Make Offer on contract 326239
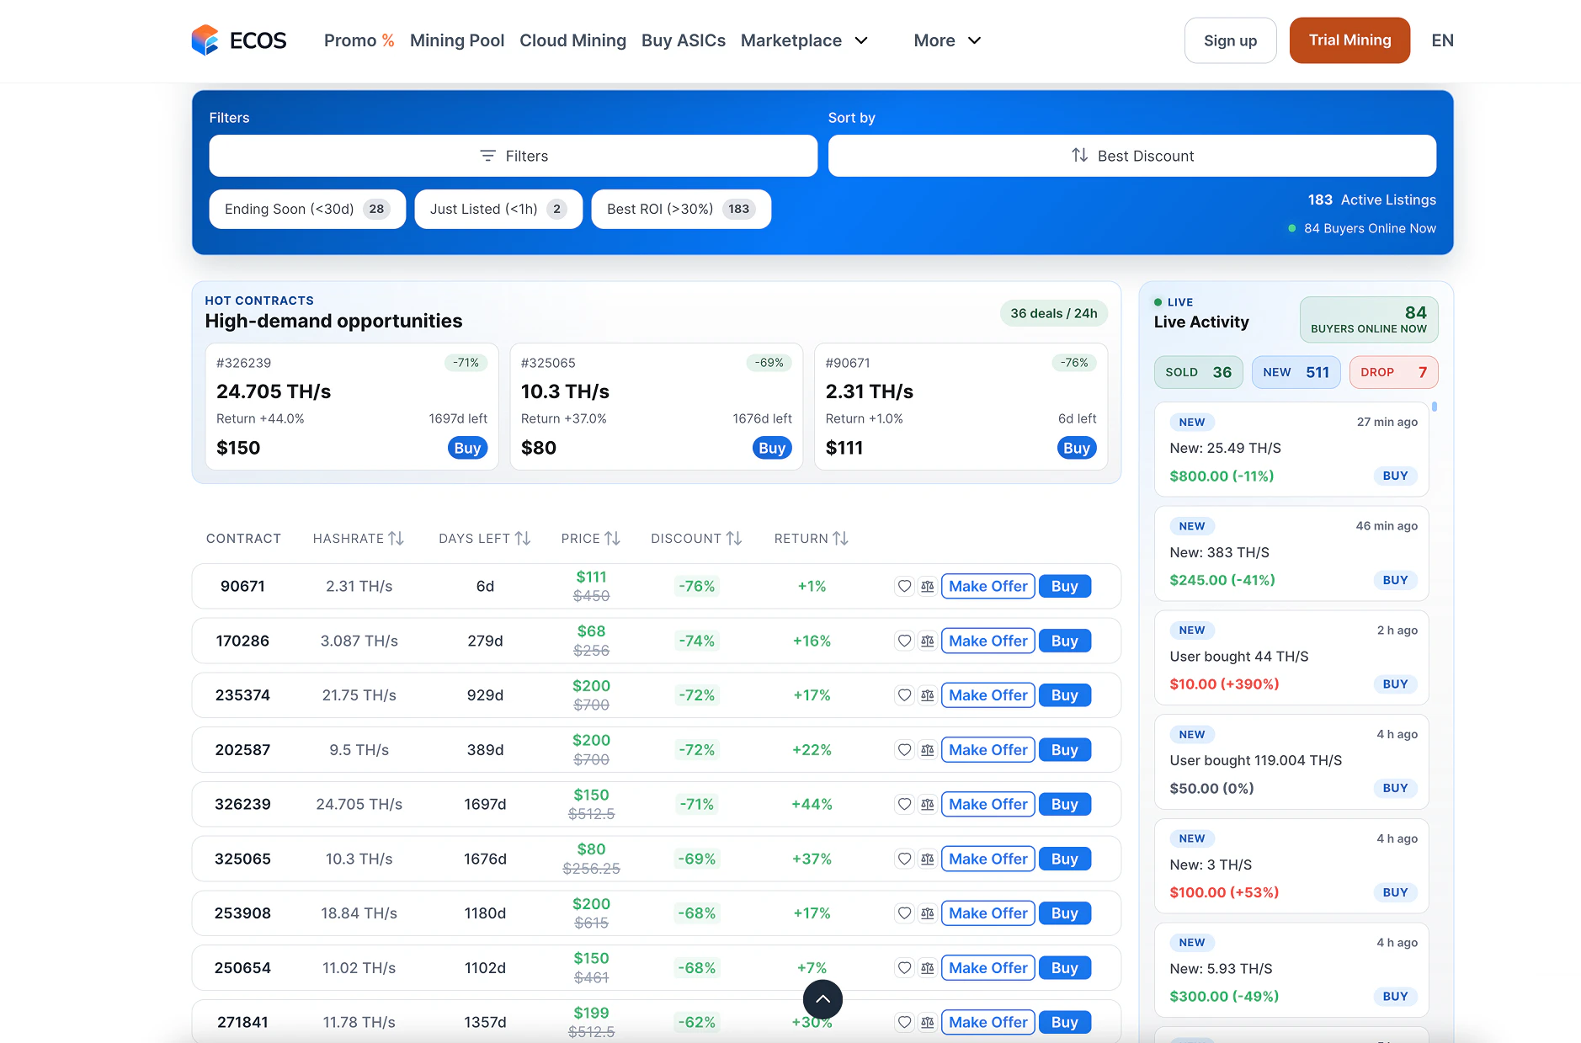The width and height of the screenshot is (1581, 1043). tap(988, 805)
